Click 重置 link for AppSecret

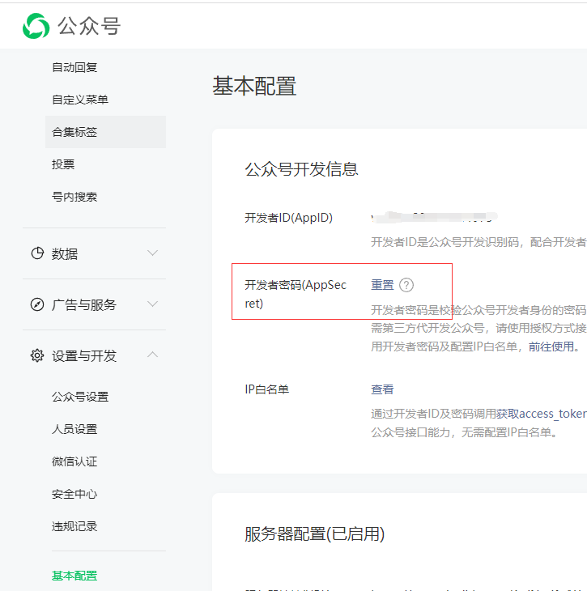[x=382, y=285]
